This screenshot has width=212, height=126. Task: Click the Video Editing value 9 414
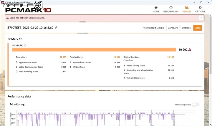[171, 78]
